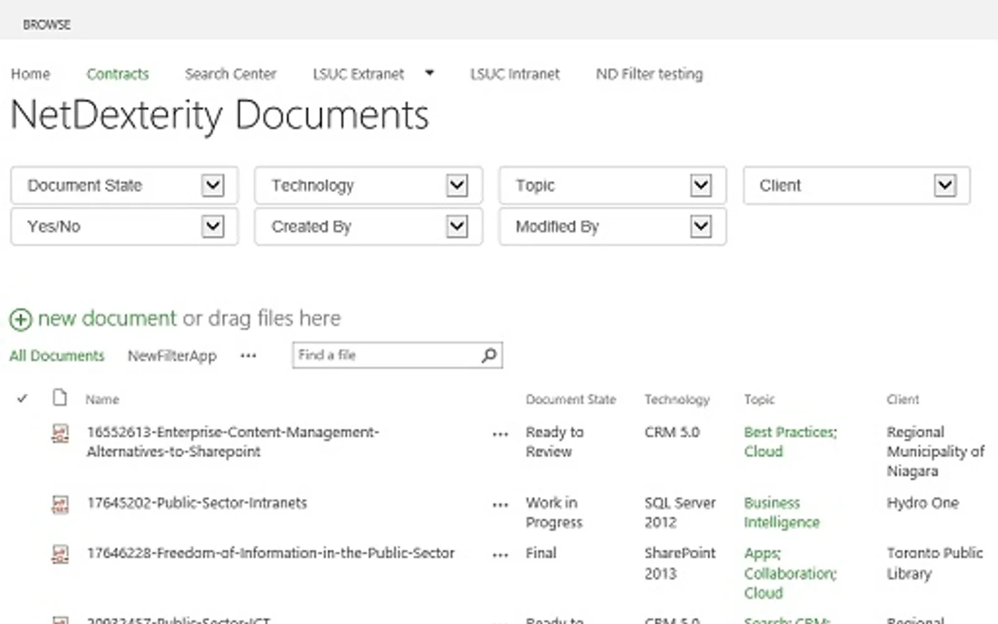Screen dimensions: 998x624
Task: Switch to the NewFilterApp view
Action: point(172,356)
